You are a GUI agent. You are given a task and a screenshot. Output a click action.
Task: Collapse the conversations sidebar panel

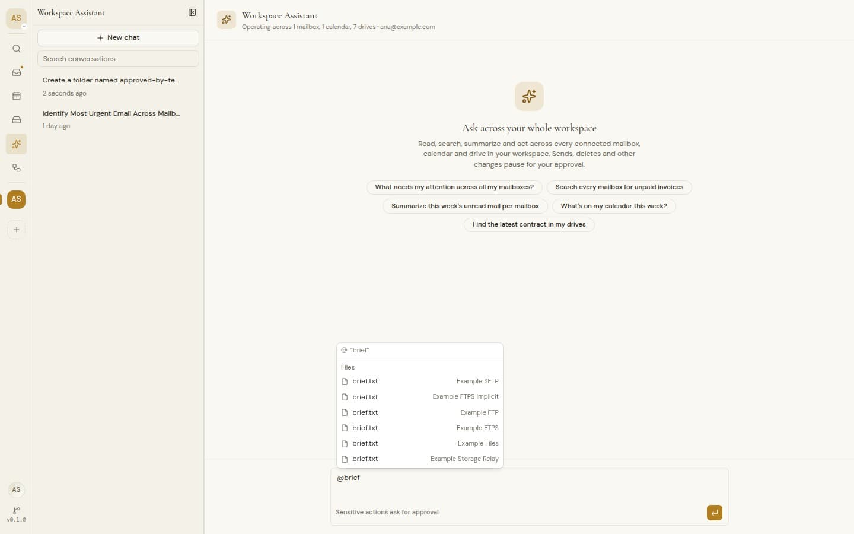point(192,12)
